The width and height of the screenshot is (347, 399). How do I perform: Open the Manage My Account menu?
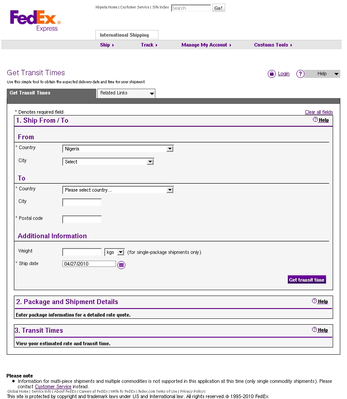click(206, 45)
